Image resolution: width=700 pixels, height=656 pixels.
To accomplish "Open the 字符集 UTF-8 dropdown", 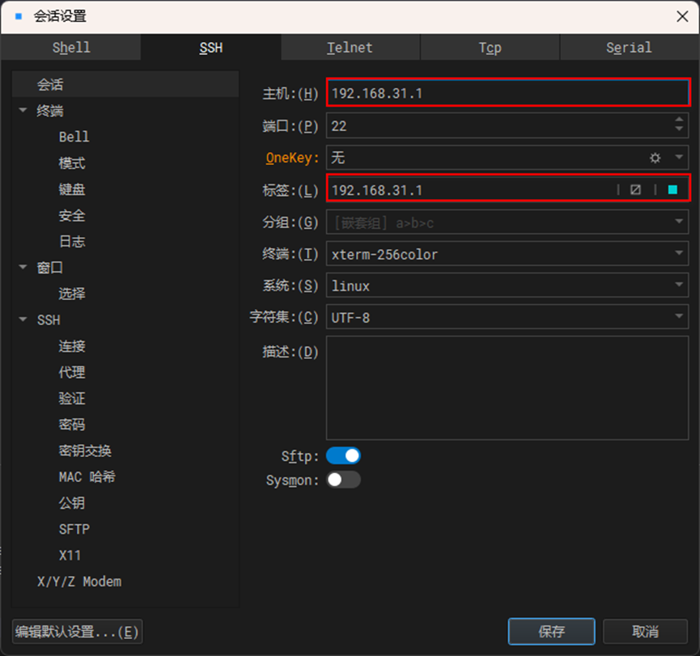I will point(678,317).
